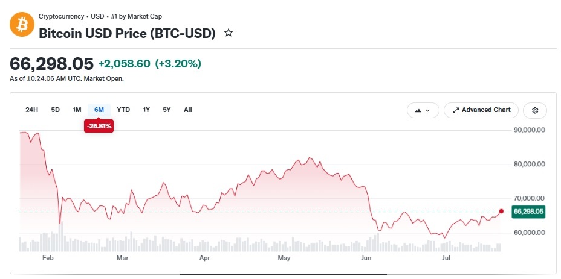Select the 24H time range
Image resolution: width=561 pixels, height=279 pixels.
point(31,110)
